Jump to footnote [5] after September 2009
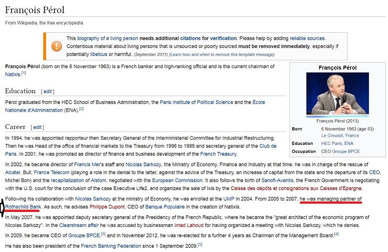The height and width of the screenshot is (252, 388). tap(200, 245)
